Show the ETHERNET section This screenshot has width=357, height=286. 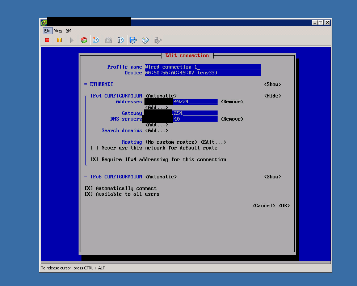(273, 84)
